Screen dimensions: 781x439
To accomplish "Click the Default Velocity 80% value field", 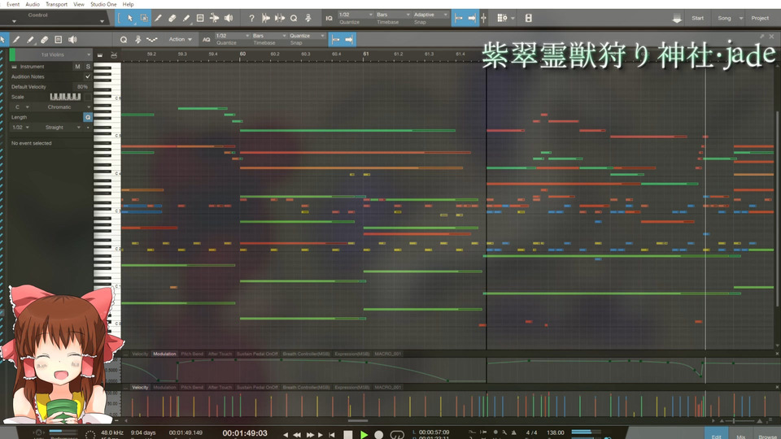I will tap(82, 87).
